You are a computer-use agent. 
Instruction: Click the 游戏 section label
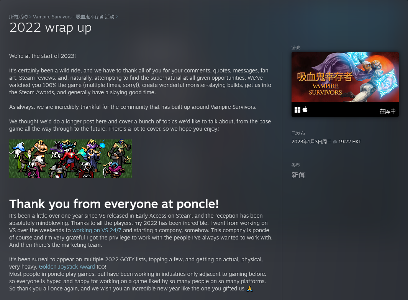tap(296, 48)
